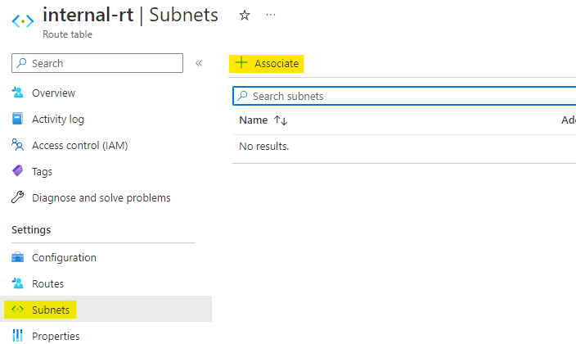The width and height of the screenshot is (576, 344).
Task: Open the more options ellipsis in header
Action: pyautogui.click(x=271, y=16)
